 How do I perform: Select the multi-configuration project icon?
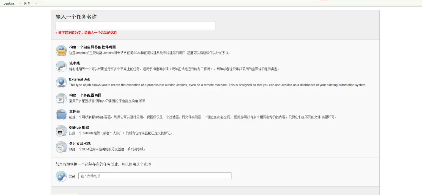(x=61, y=98)
